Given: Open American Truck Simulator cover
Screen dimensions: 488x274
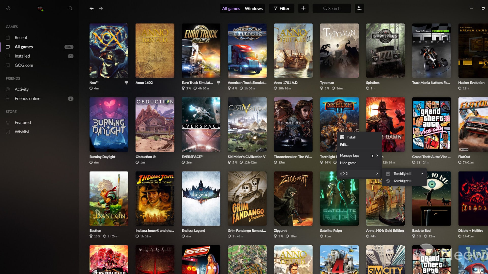Looking at the screenshot, I should 247,51.
